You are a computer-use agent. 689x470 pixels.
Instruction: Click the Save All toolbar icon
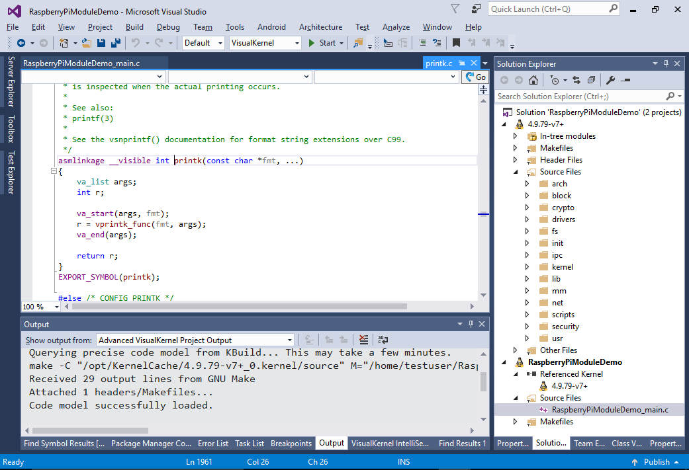(x=116, y=43)
